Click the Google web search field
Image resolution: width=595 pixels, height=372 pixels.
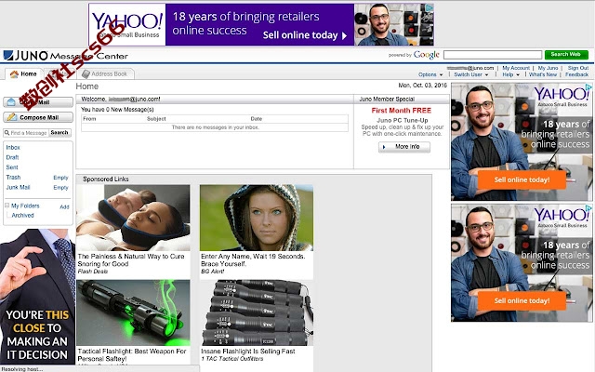(493, 55)
